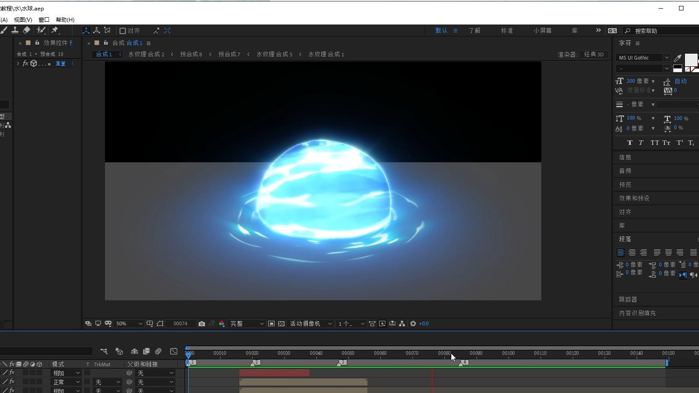This screenshot has height=393, width=699.
Task: Click the always preview this view icon
Action: (x=88, y=323)
